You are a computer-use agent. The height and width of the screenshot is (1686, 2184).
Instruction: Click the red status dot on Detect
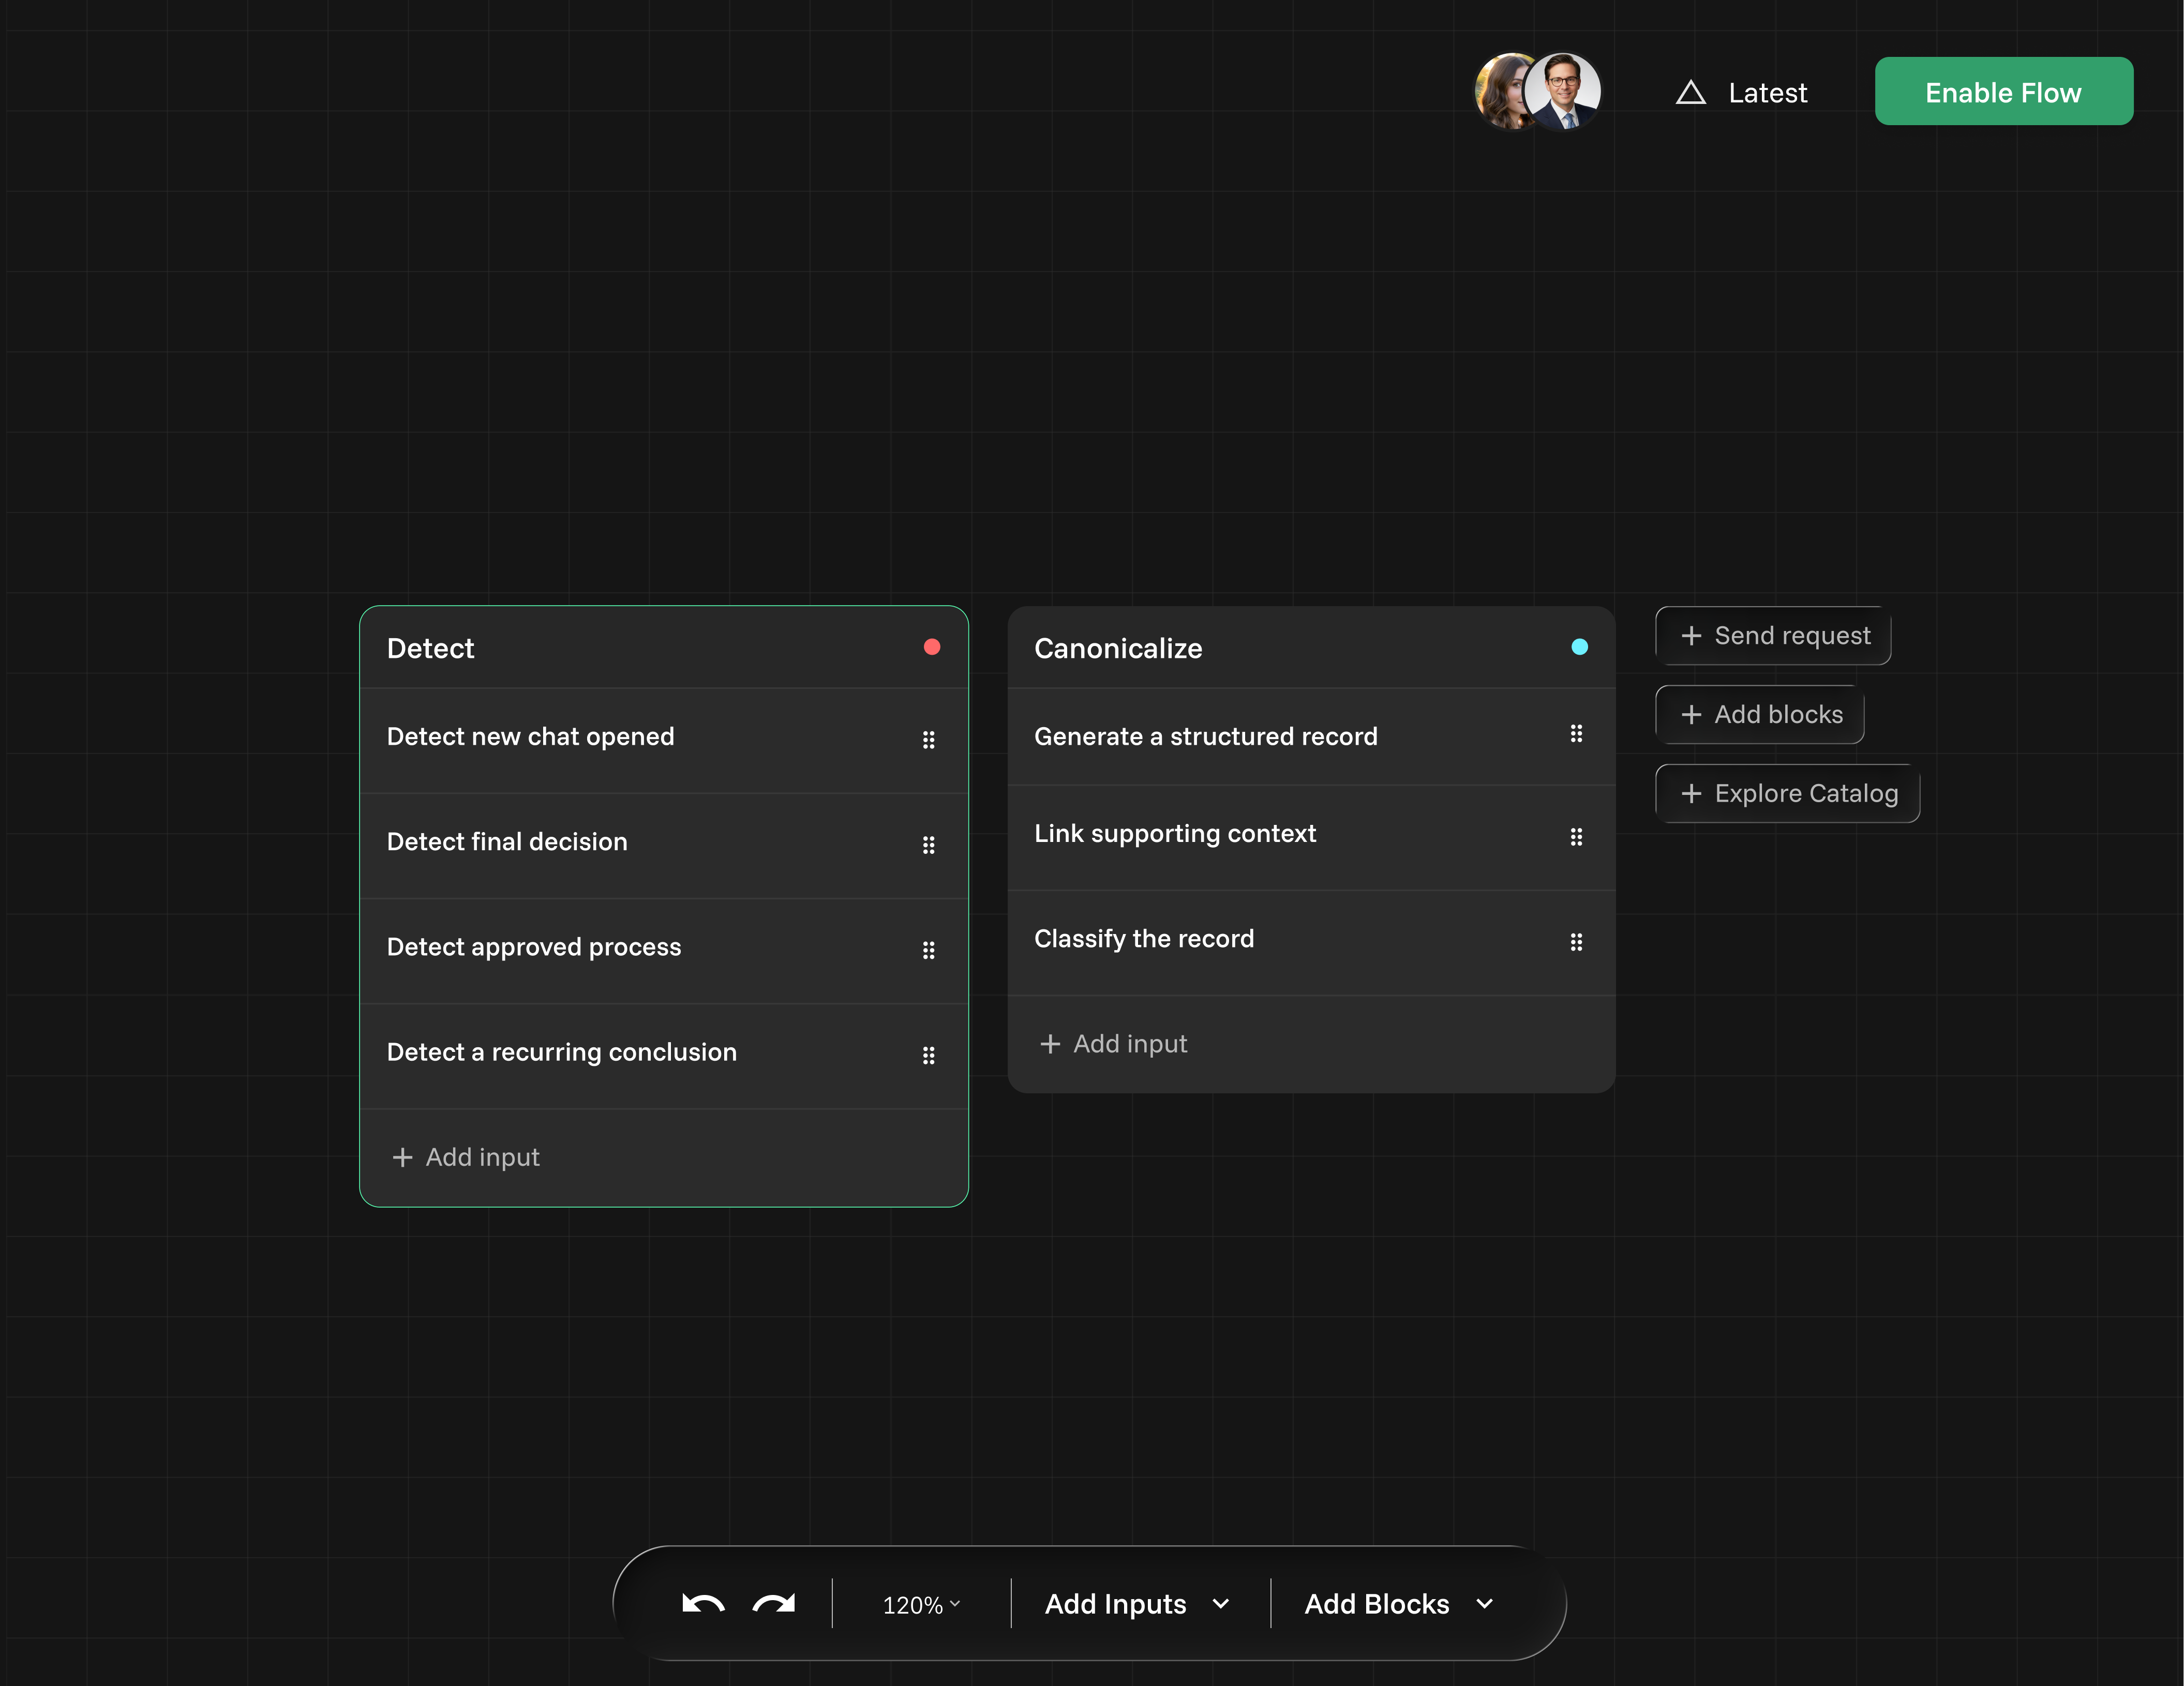pos(931,647)
